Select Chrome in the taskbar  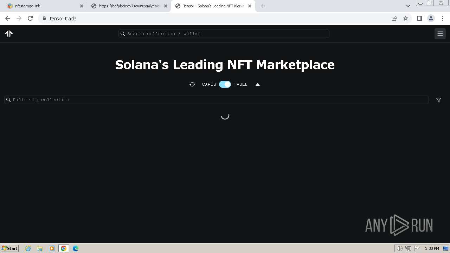(x=64, y=248)
